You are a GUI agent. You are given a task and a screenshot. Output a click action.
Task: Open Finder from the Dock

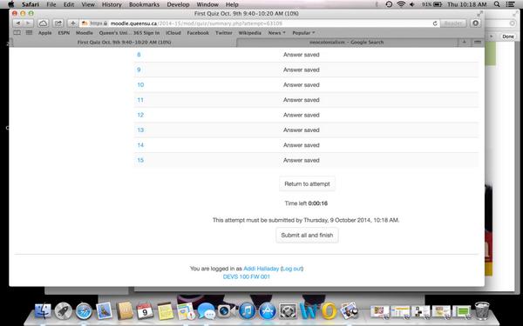coord(43,311)
